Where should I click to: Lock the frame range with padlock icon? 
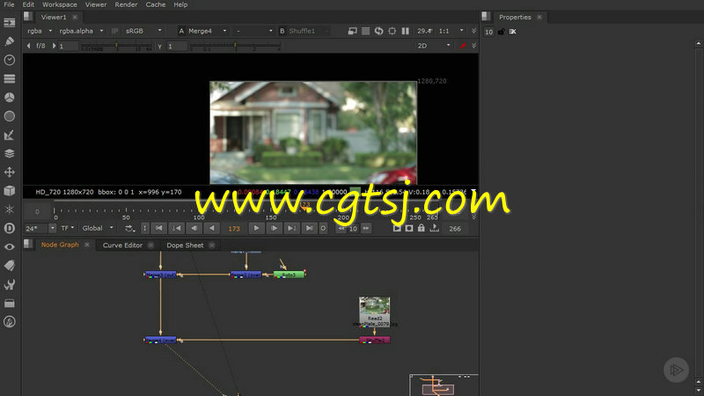coord(422,228)
